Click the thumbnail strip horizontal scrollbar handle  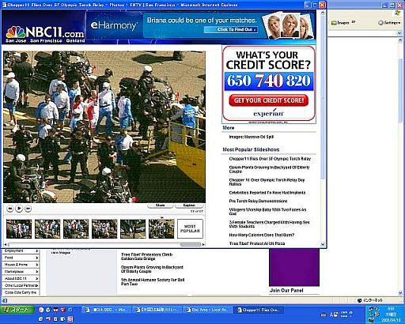click(x=191, y=244)
